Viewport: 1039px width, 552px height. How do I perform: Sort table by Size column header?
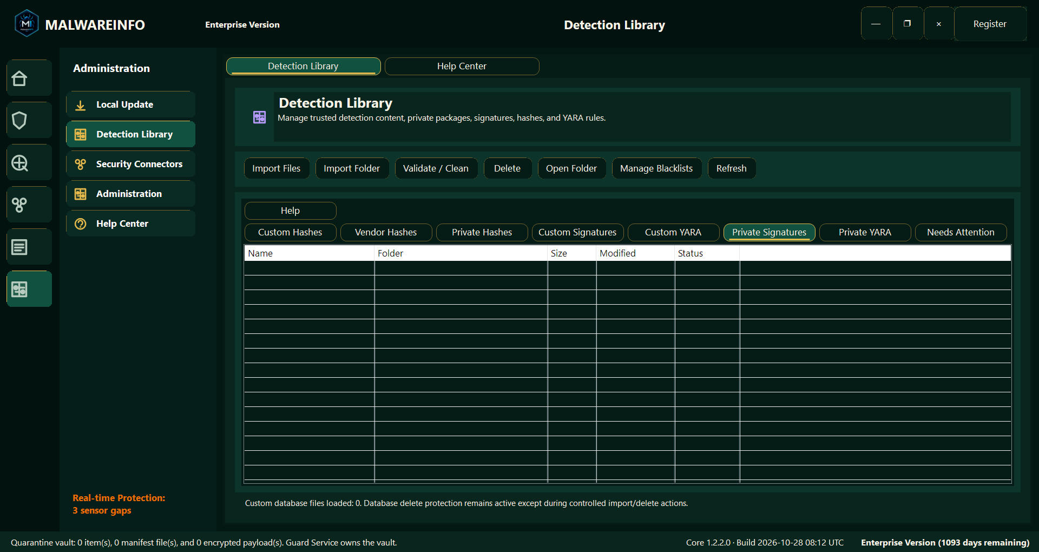click(x=572, y=253)
